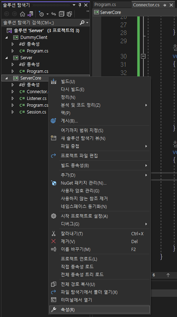Choose 잘라내기(T) from context menu

pyautogui.click(x=99, y=234)
